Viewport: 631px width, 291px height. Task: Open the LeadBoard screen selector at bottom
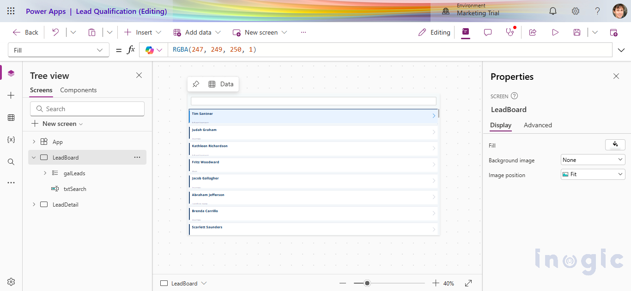point(183,283)
